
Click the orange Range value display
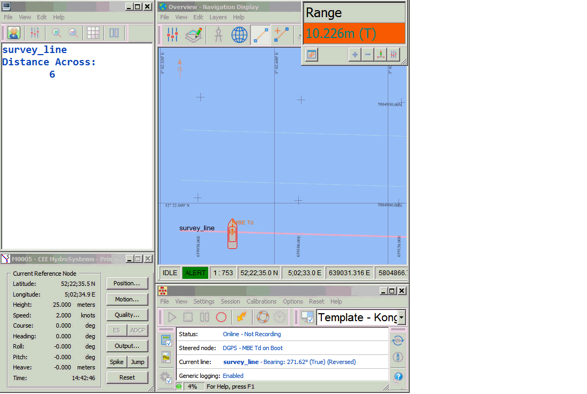point(354,34)
